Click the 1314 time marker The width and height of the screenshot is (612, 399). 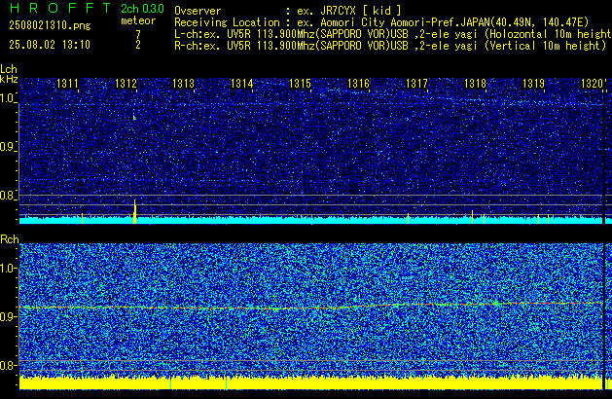click(242, 84)
